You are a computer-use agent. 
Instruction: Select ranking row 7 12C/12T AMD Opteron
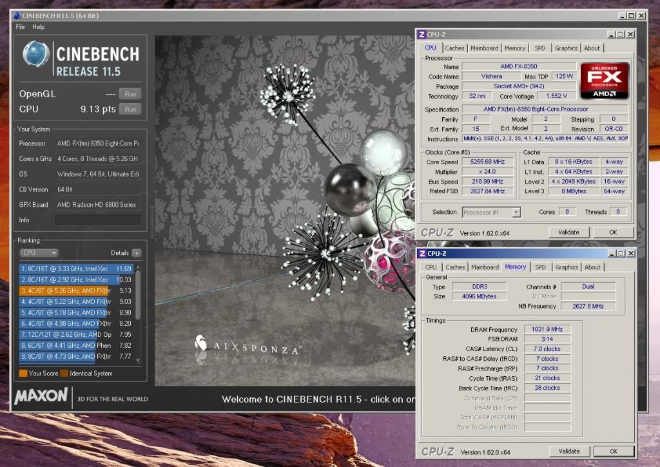[76, 334]
